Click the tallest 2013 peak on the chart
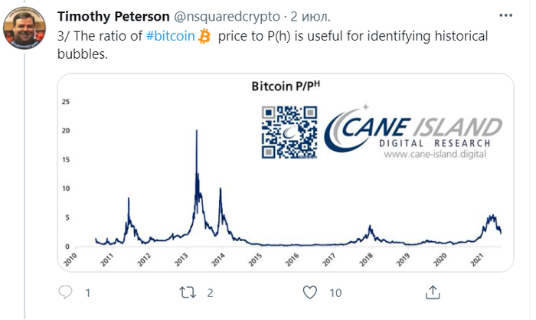Image resolution: width=536 pixels, height=320 pixels. click(198, 133)
